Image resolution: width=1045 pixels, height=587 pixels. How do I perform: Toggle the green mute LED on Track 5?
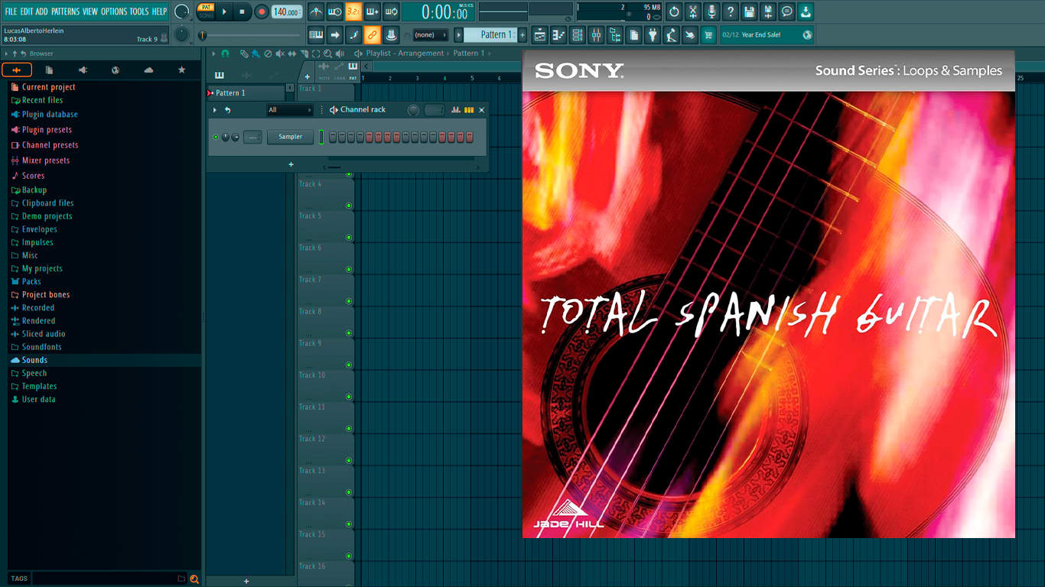pos(349,237)
